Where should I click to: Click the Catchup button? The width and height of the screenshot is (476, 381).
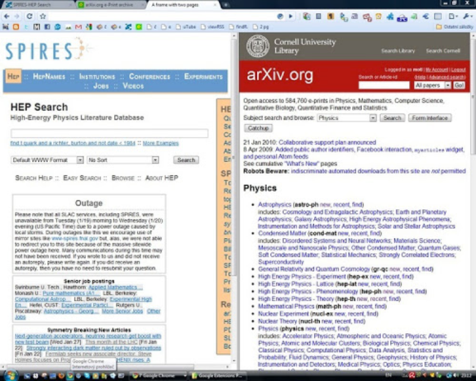coord(258,128)
